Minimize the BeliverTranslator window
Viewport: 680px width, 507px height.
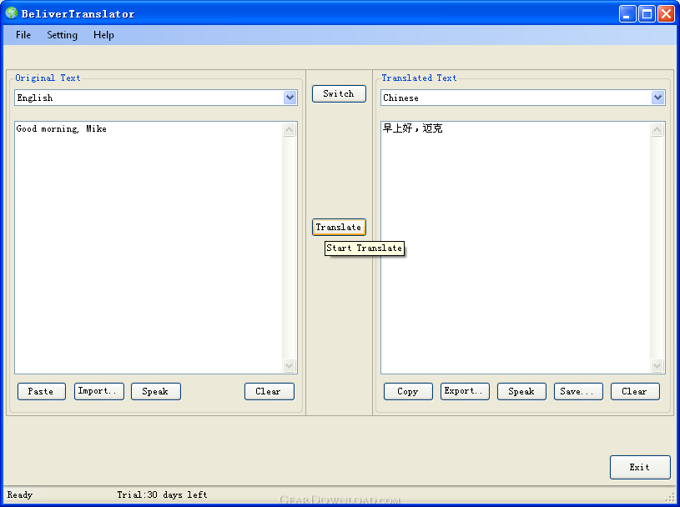tap(627, 14)
